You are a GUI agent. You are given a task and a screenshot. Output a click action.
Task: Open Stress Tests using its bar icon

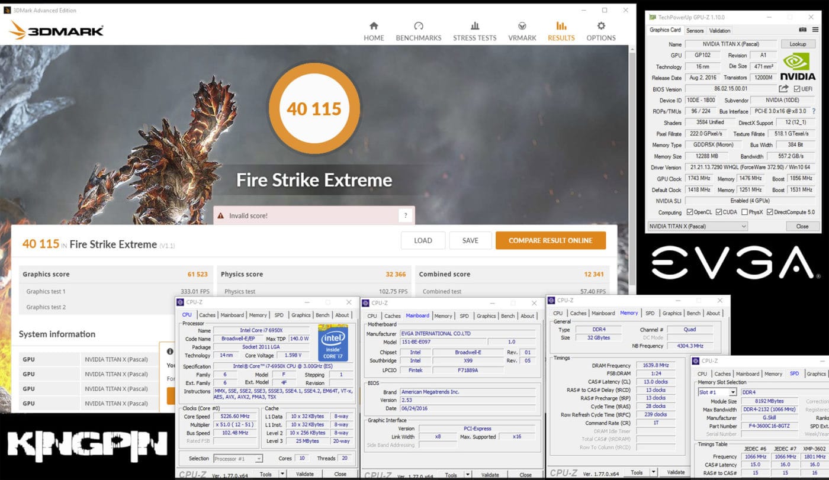coord(474,27)
